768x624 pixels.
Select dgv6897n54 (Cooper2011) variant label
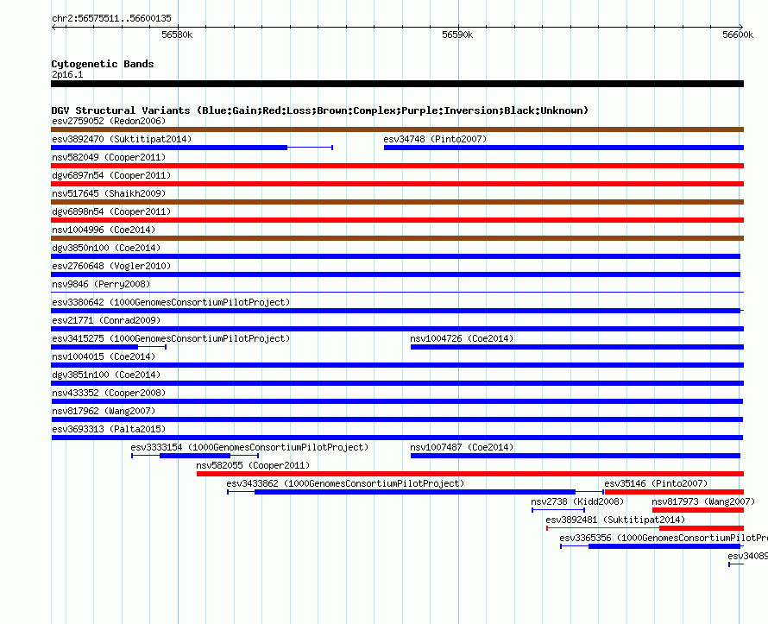tap(111, 175)
